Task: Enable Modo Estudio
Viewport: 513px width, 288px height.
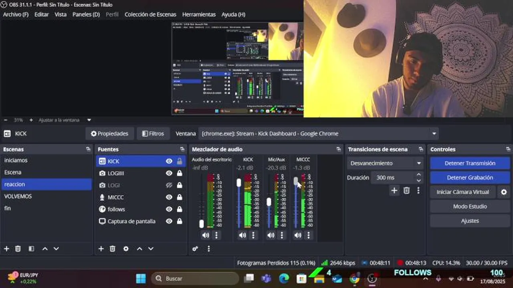Action: pos(470,206)
